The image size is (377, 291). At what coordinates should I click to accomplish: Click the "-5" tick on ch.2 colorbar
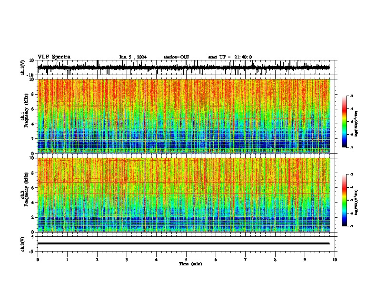pos(351,200)
